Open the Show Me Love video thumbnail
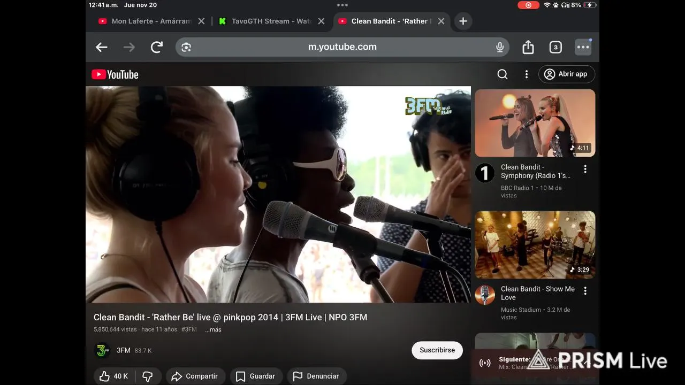Screen dimensions: 685x385 [x=535, y=245]
